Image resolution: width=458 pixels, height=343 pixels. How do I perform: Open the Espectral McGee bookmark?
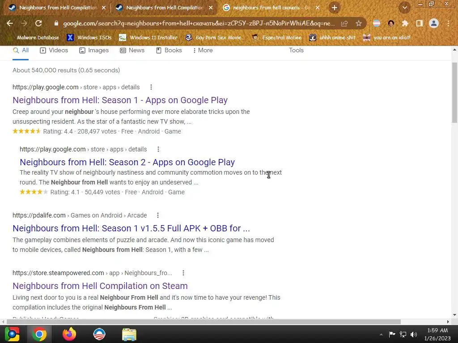(x=277, y=38)
